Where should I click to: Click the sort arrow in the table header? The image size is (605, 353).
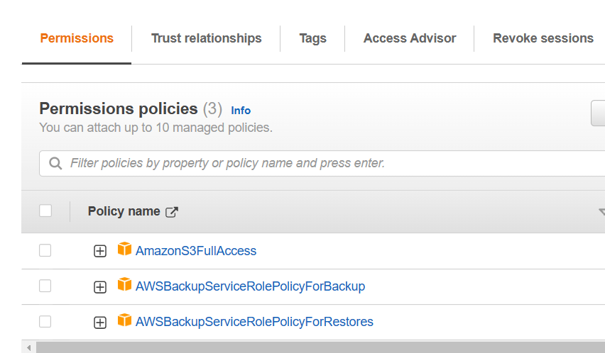tap(601, 212)
